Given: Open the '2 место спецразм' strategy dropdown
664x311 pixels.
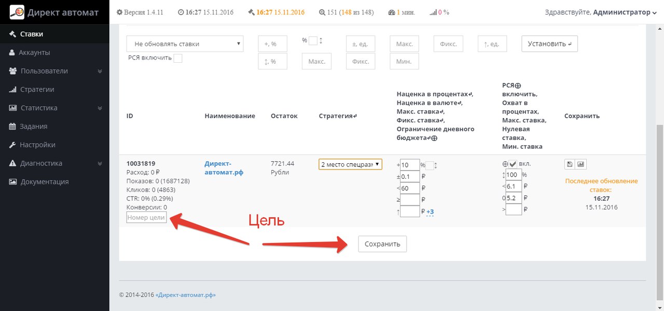Looking at the screenshot, I should 350,164.
